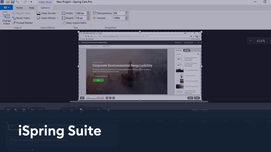Focus the Transparency field showing 0%
This screenshot has width=271, height=152.
click(119, 13)
